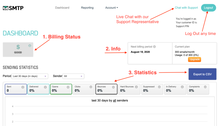Expand the Account menu
Viewport: 221px width, 126px height.
click(x=111, y=8)
